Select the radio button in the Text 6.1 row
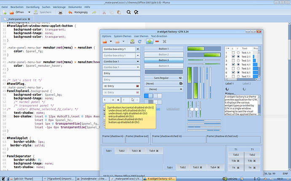 pyautogui.click(x=238, y=73)
